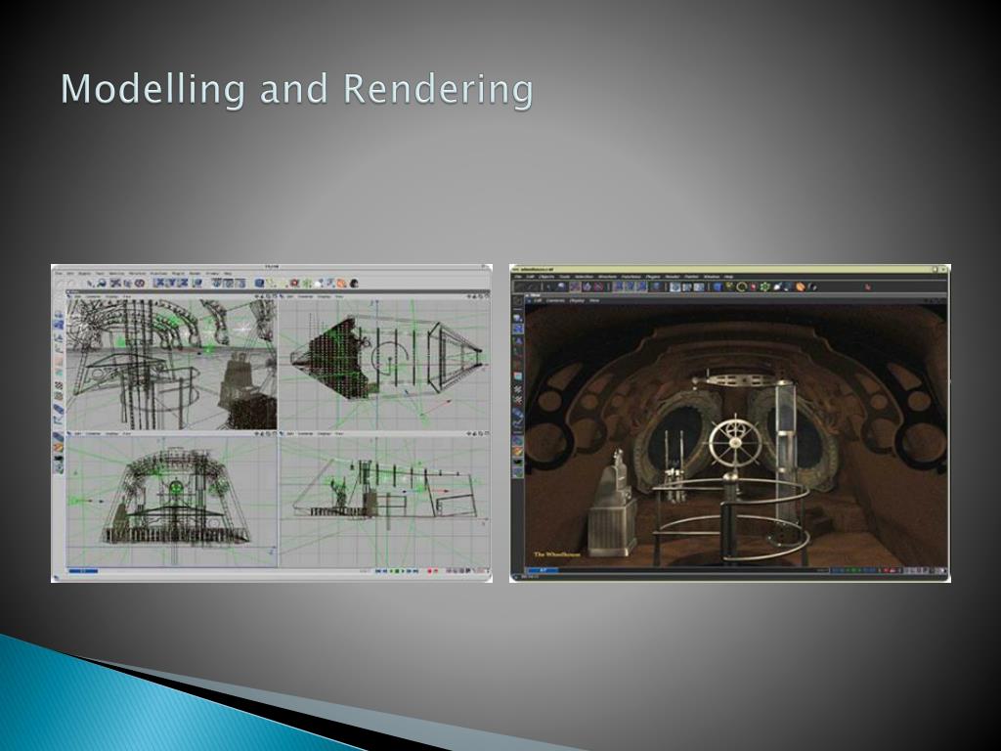Click the top-view wireframe viewport showing the hull outline
Image resolution: width=1001 pixels, height=751 pixels.
[385, 364]
